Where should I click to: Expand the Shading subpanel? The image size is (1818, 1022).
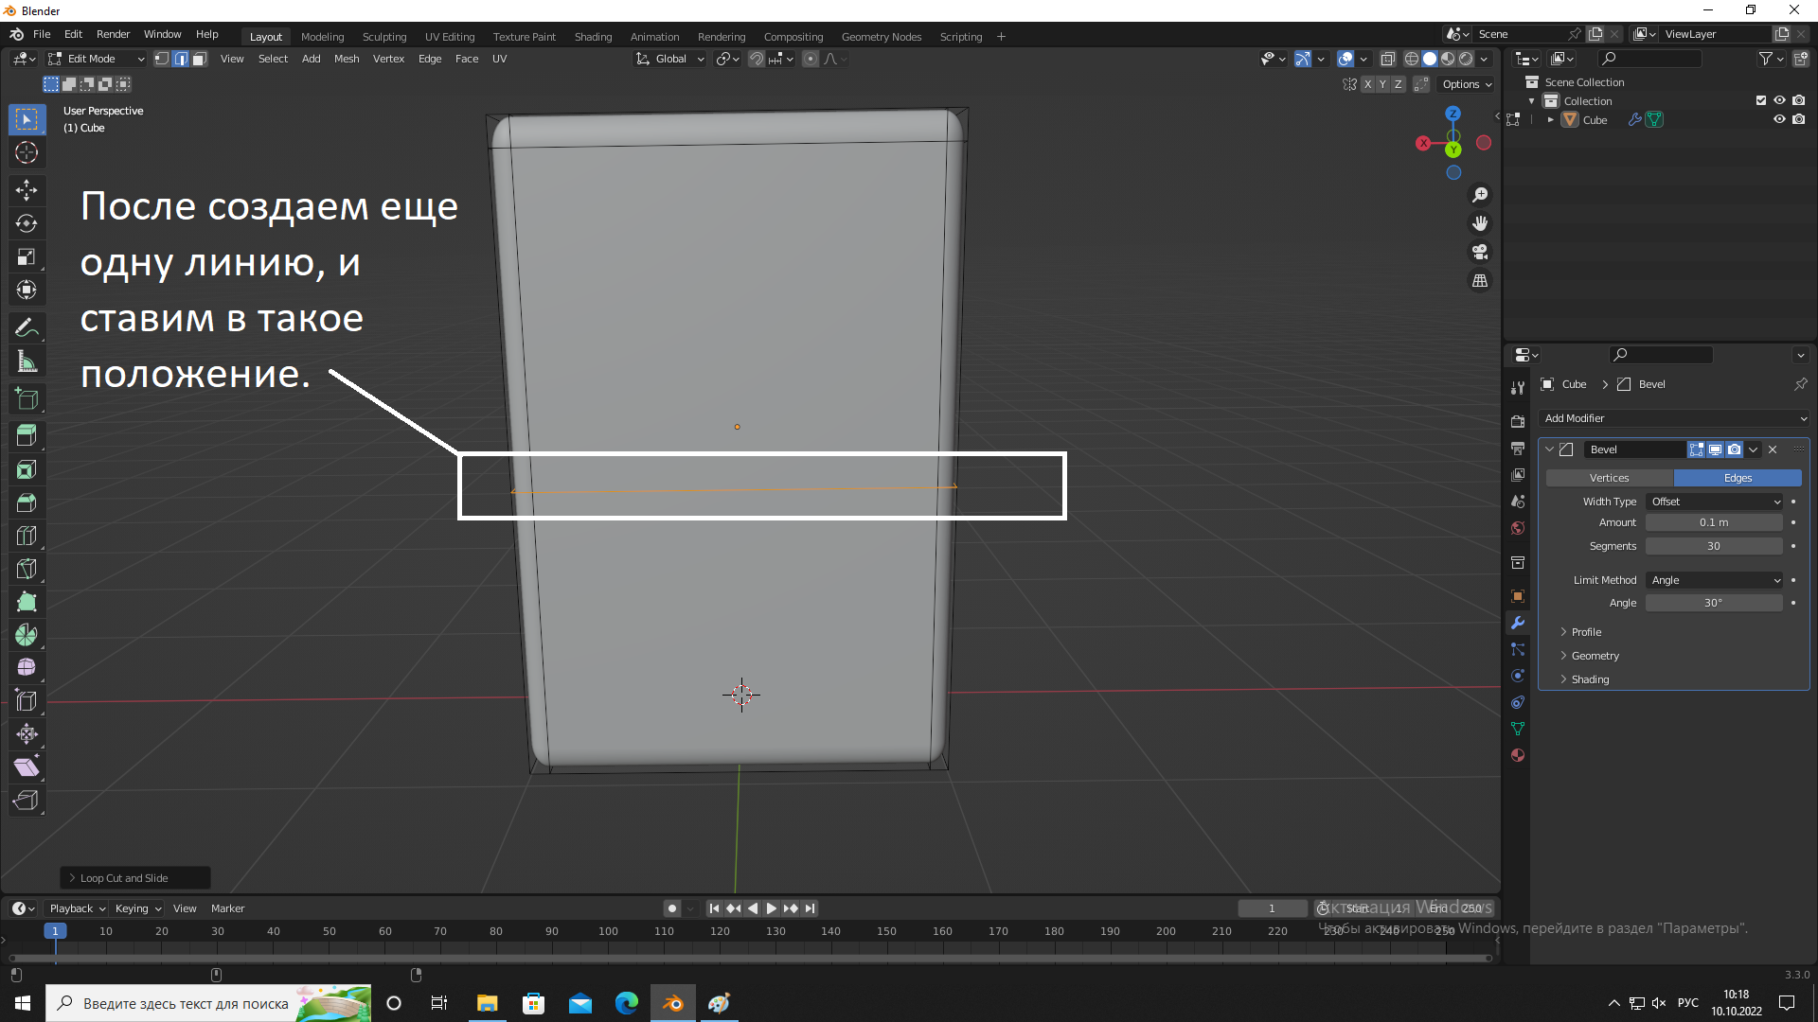1590,679
